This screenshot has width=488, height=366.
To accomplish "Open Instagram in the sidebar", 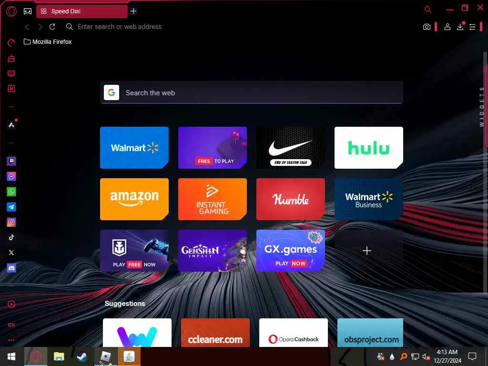I will point(11,222).
